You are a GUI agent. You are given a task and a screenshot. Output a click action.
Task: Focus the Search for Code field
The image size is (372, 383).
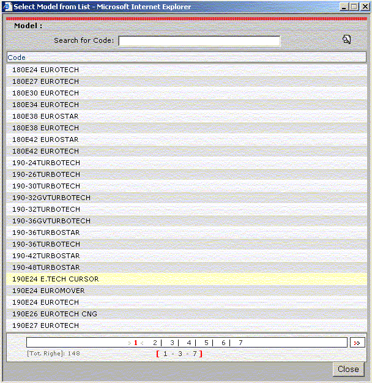click(199, 41)
